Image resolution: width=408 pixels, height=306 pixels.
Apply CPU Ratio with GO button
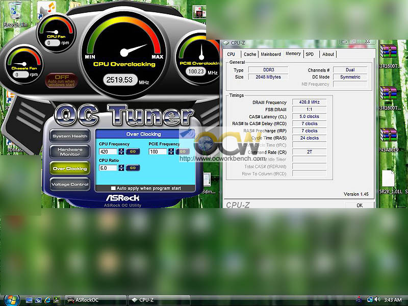coord(133,168)
